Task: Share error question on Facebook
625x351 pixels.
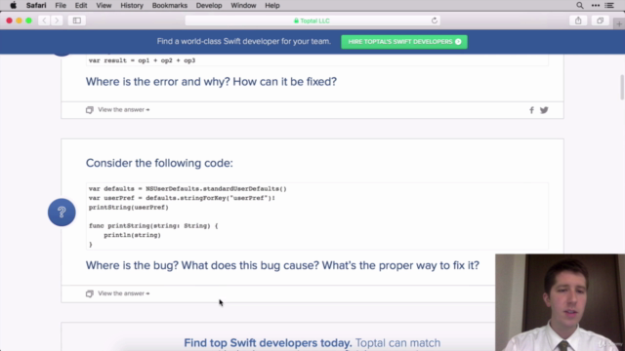Action: 531,110
